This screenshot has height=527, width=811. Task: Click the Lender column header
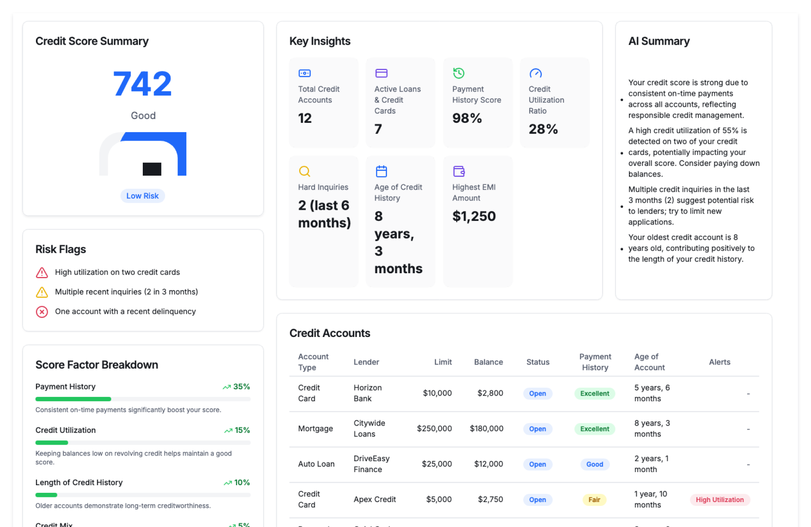pos(366,362)
